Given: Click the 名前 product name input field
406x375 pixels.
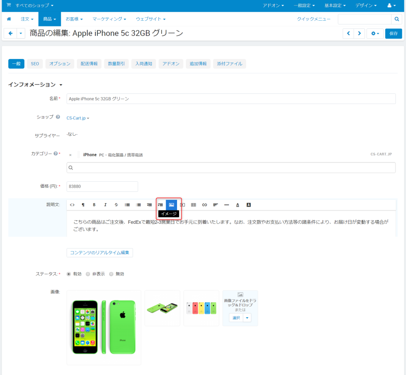Looking at the screenshot, I should click(x=231, y=99).
